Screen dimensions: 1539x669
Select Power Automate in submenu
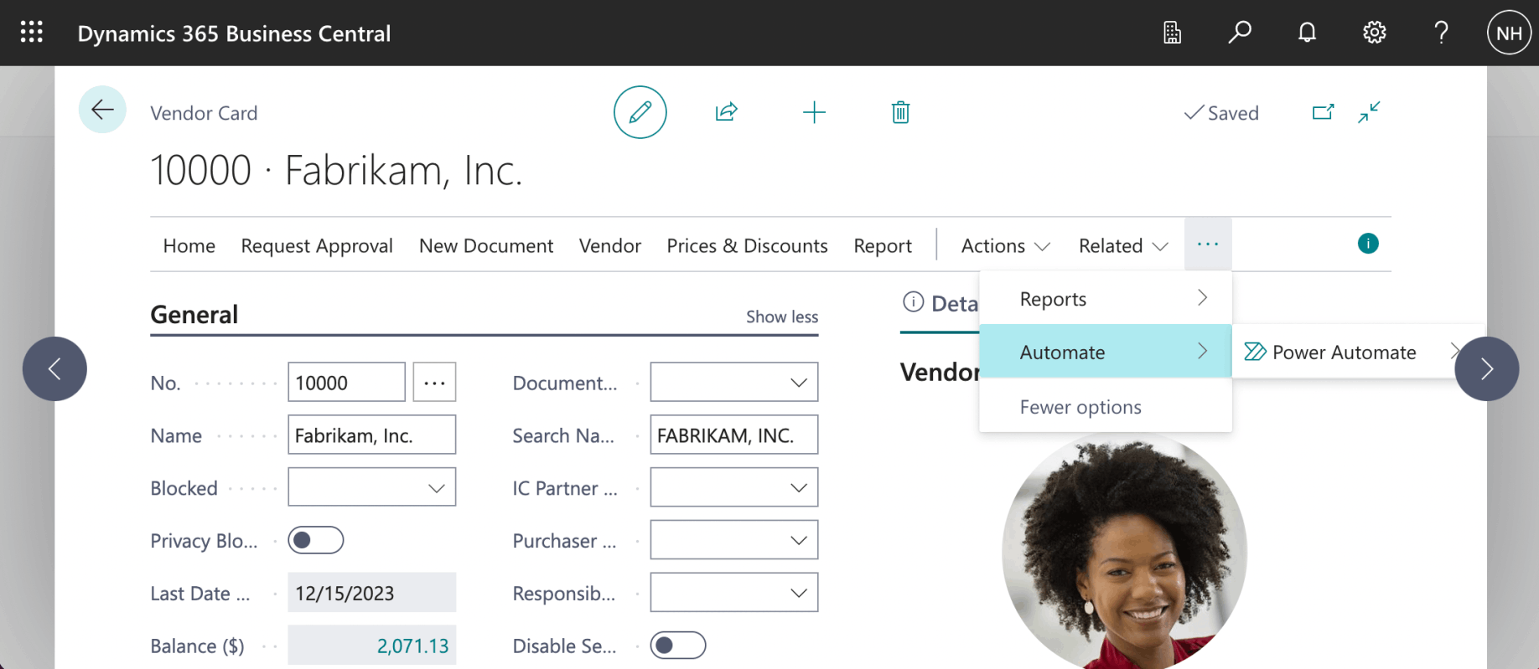point(1346,352)
